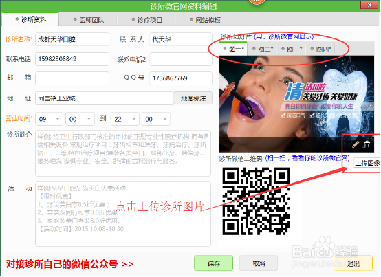Click the 联系人 input field
Screen dimensions: 381x277
pyautogui.click(x=181, y=39)
